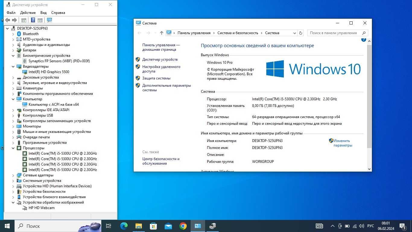Open Диспетчер устройств link in System sidebar
The width and height of the screenshot is (412, 232).
160,60
